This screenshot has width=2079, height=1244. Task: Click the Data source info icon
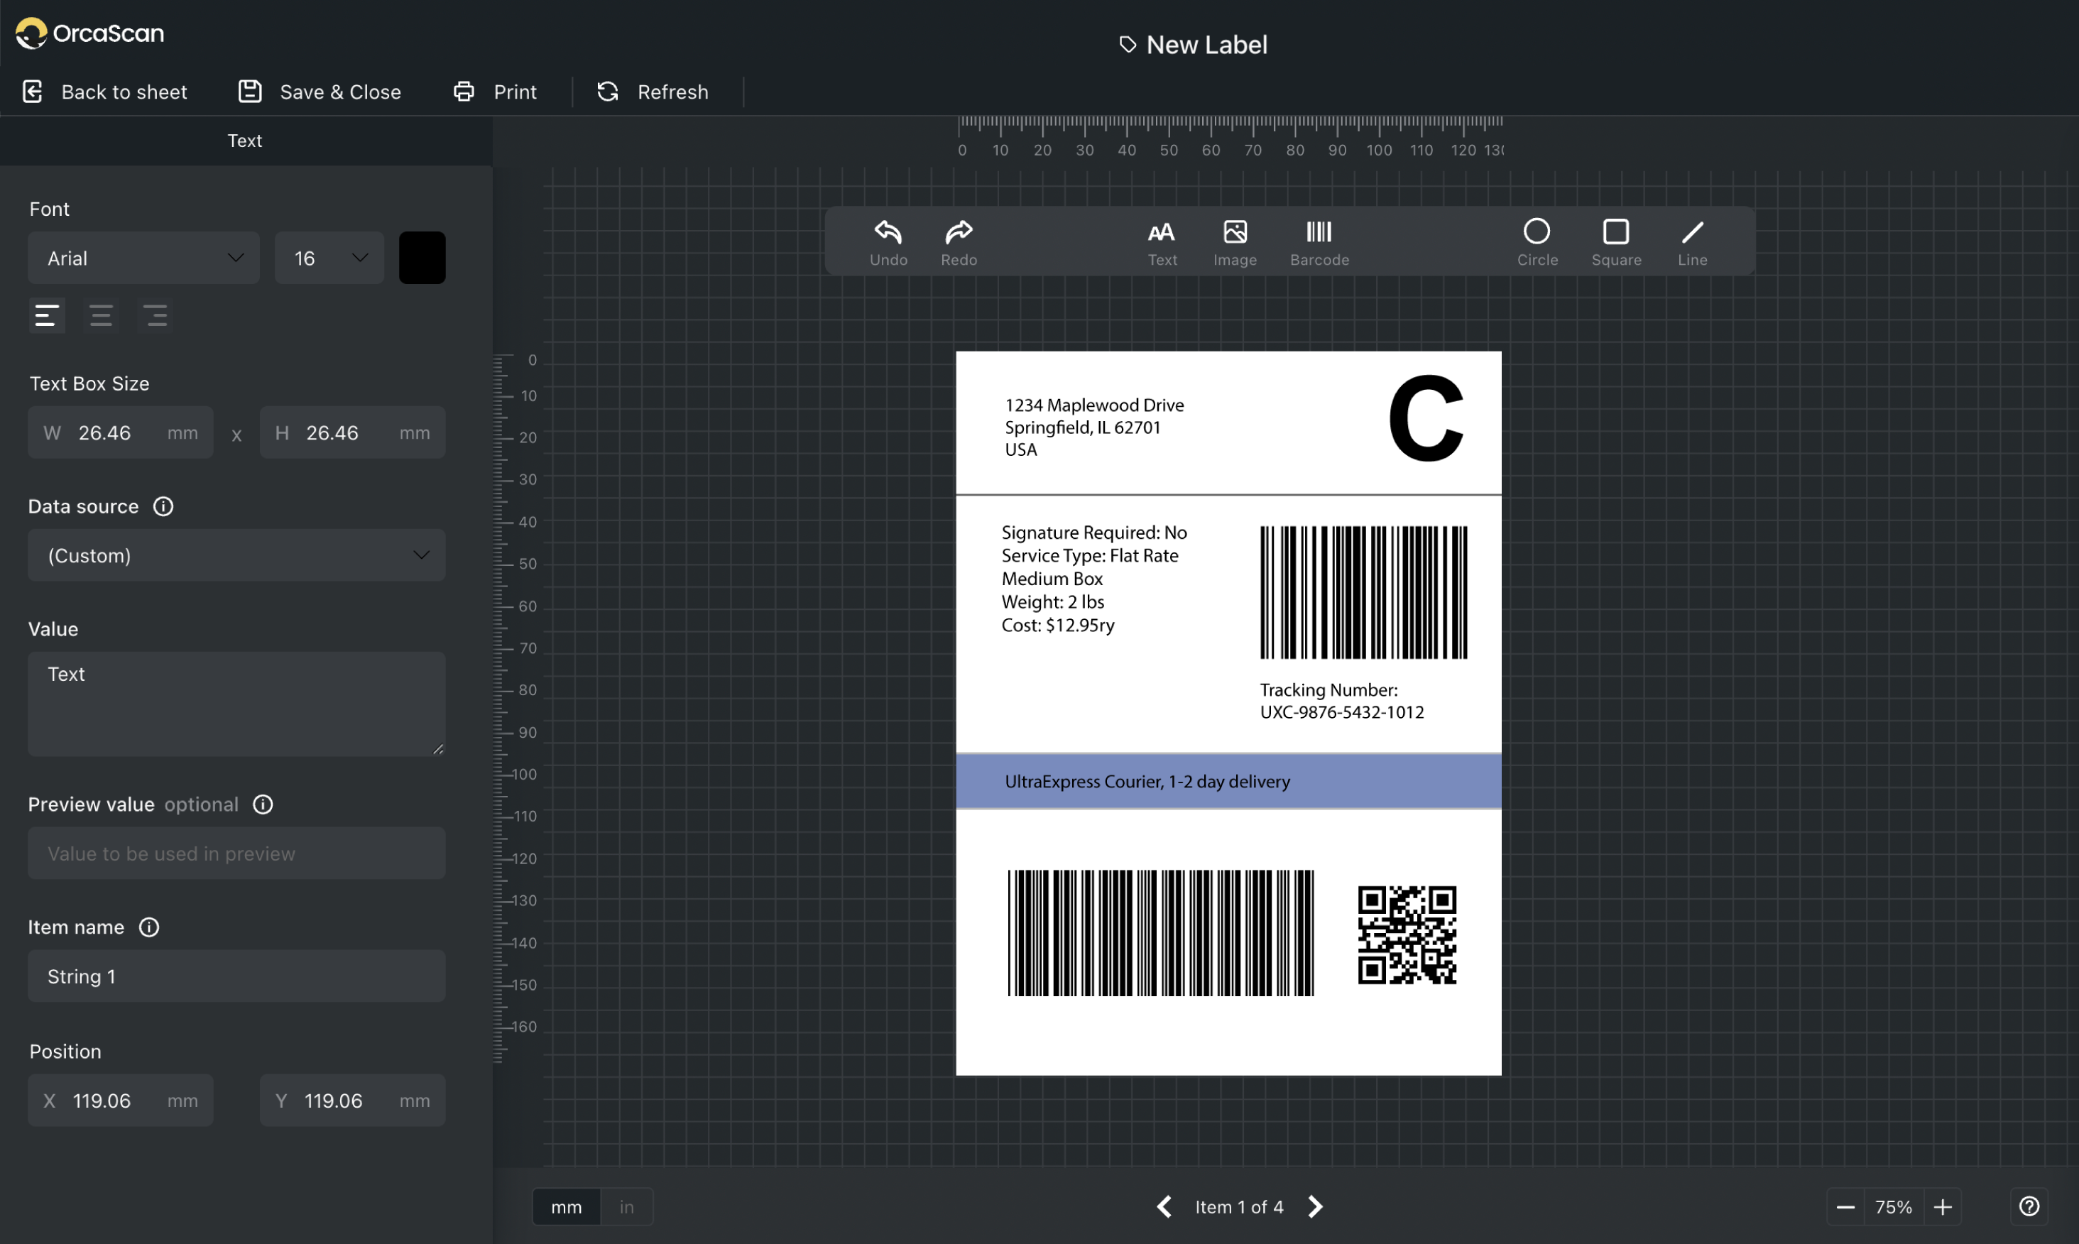pyautogui.click(x=163, y=506)
